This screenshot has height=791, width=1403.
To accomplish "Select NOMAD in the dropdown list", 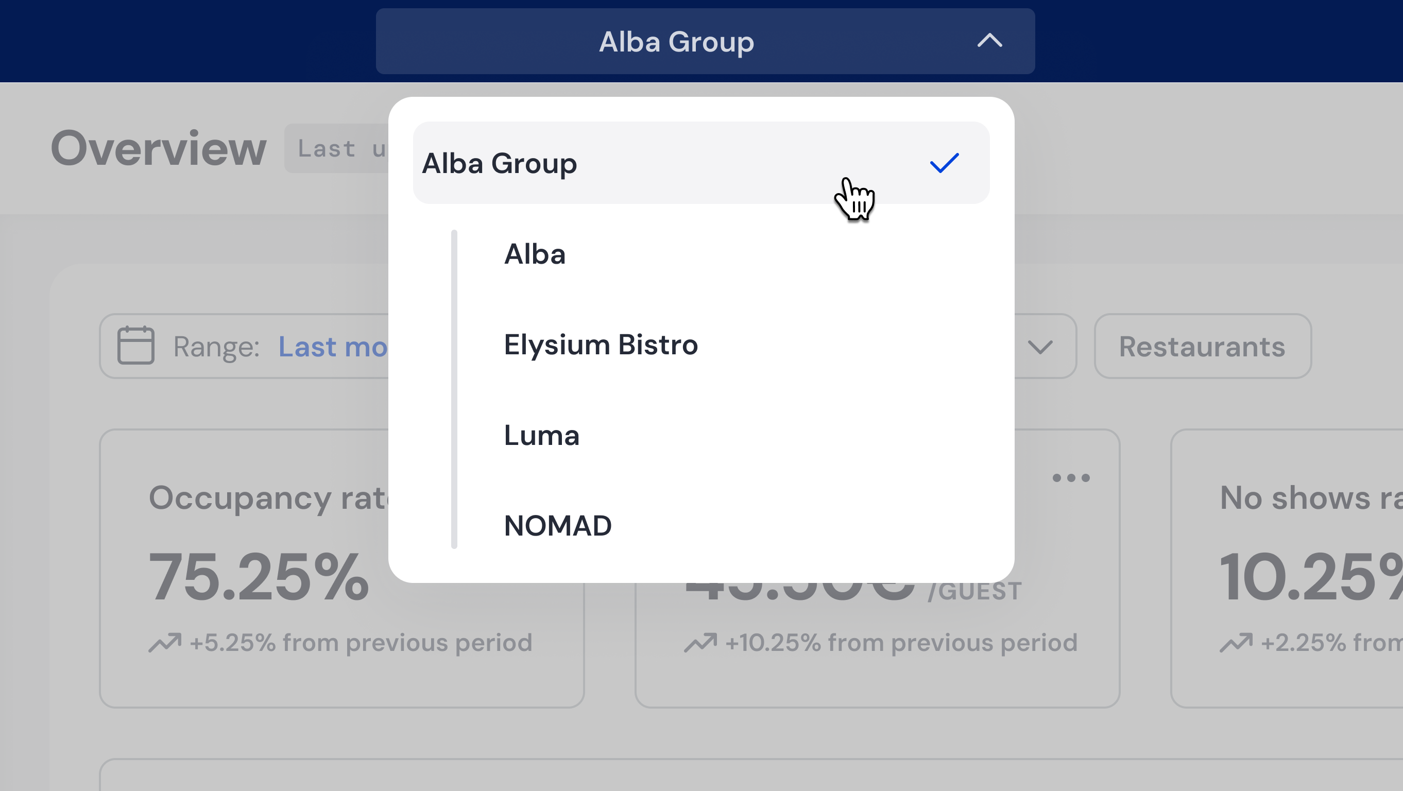I will [558, 525].
